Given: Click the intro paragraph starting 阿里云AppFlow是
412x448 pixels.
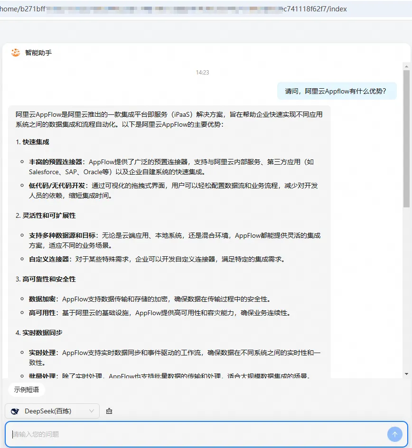Looking at the screenshot, I should [169, 120].
